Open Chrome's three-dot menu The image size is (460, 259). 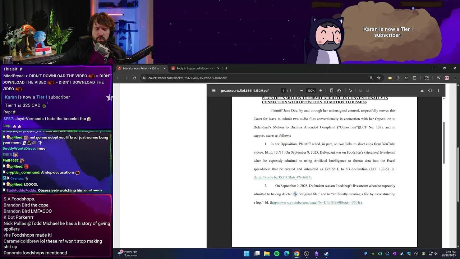tap(455, 78)
